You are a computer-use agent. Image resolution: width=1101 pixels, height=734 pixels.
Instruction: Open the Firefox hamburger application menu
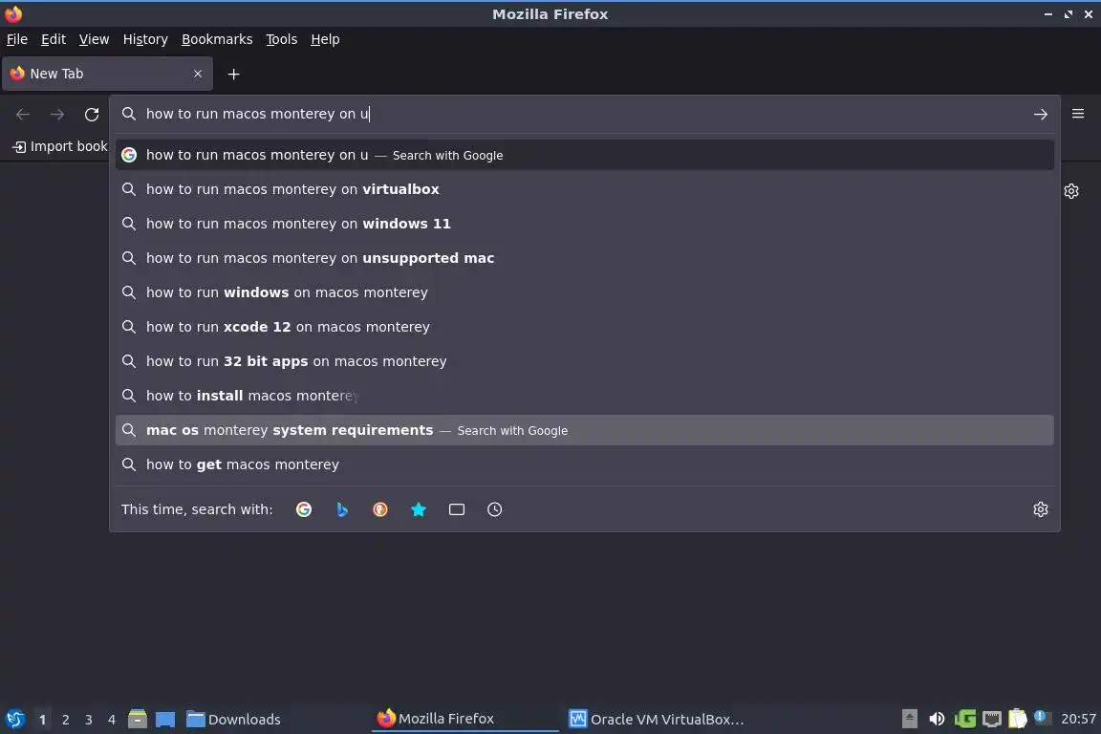click(1078, 114)
